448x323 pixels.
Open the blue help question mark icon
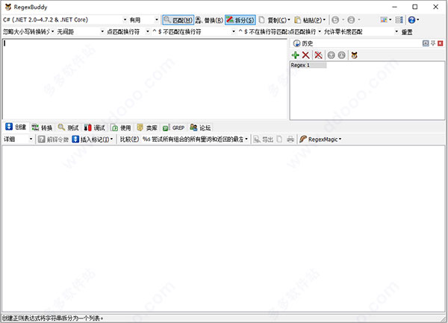click(413, 20)
